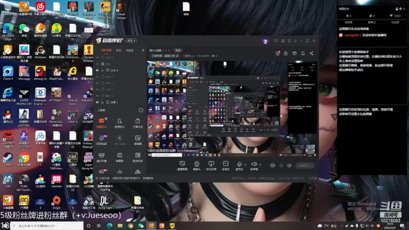The height and width of the screenshot is (230, 409).
Task: Hide the 文本 4 layer with eye icon
Action: click(97, 71)
